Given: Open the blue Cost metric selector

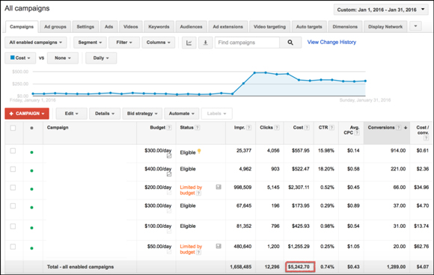Looking at the screenshot, I should (x=20, y=58).
